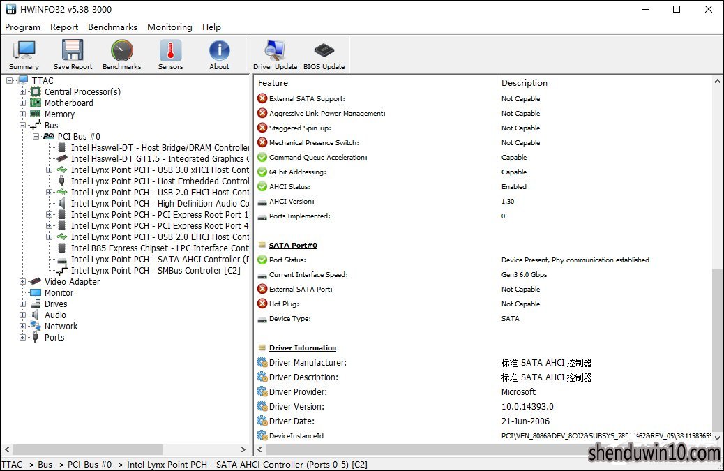This screenshot has height=471, width=724.
Task: Expand the Central Processor(s) node
Action: pos(22,91)
